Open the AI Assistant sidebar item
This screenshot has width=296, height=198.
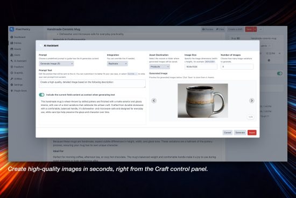pyautogui.click(x=18, y=61)
